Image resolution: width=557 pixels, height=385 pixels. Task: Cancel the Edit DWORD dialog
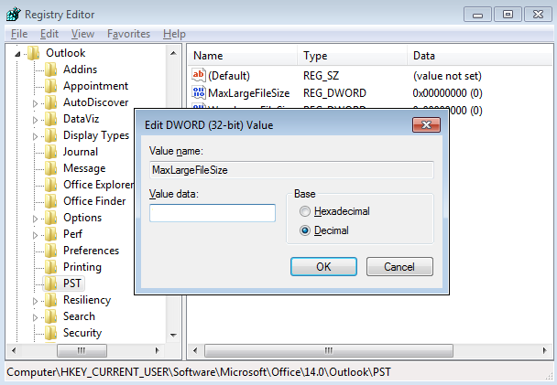(399, 267)
